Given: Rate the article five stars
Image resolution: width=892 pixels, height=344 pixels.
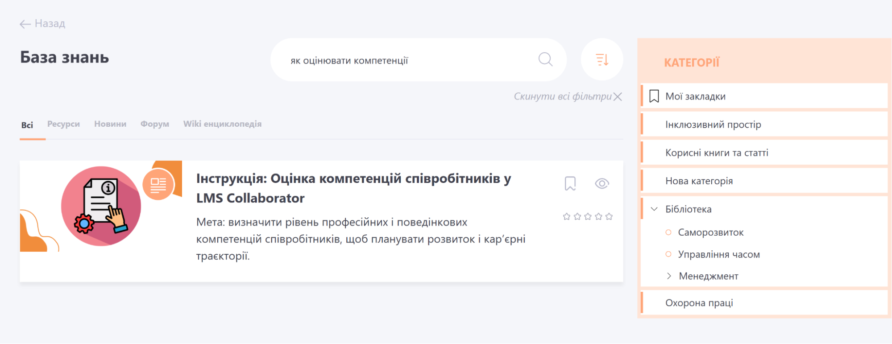Looking at the screenshot, I should tap(609, 217).
